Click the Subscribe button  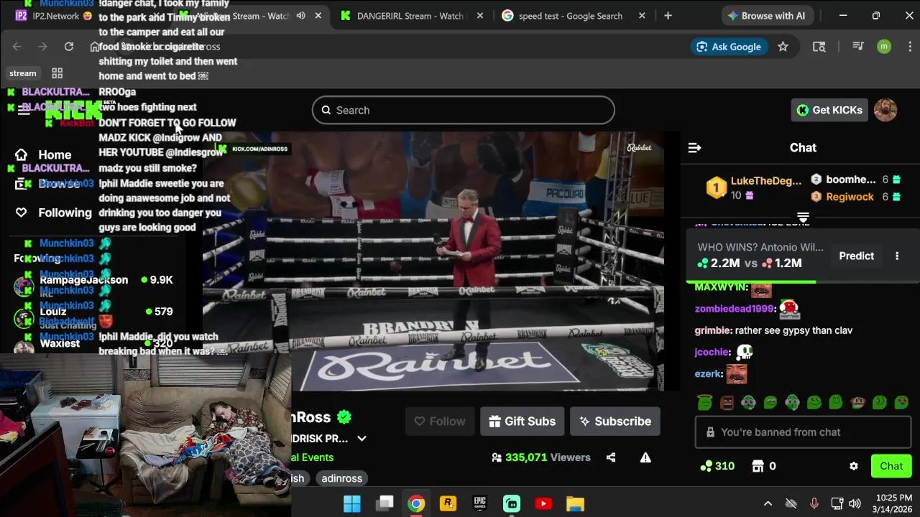615,421
